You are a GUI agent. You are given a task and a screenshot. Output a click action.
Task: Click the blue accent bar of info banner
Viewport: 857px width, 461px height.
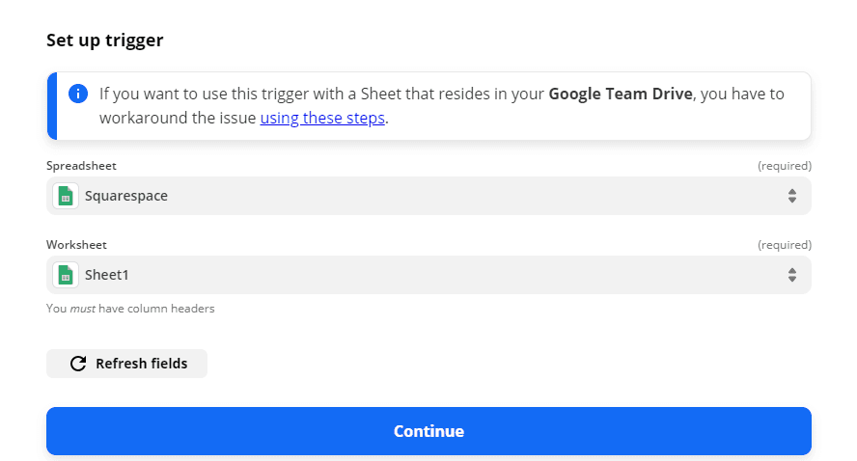(51, 106)
